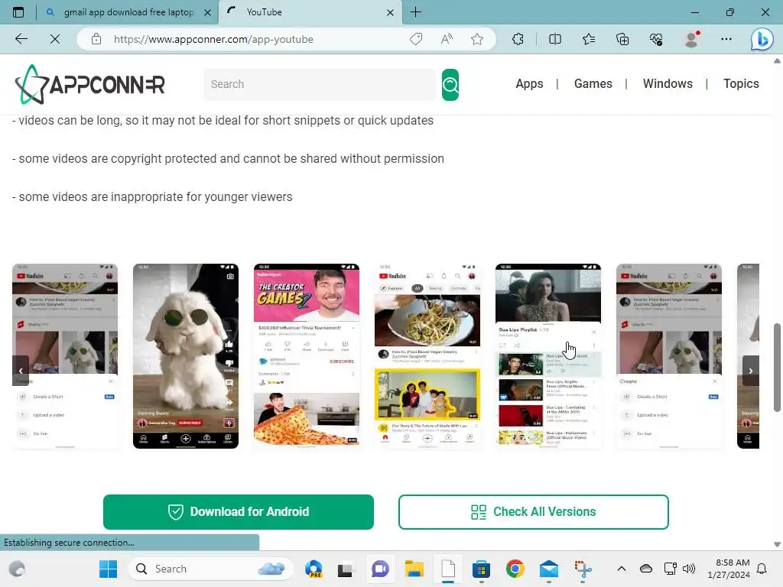This screenshot has height=587, width=783.
Task: Open the Topics menu
Action: 741,84
